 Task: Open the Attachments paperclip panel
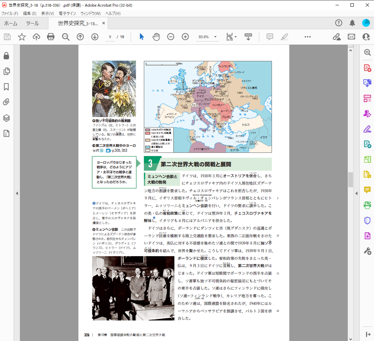tap(6, 102)
